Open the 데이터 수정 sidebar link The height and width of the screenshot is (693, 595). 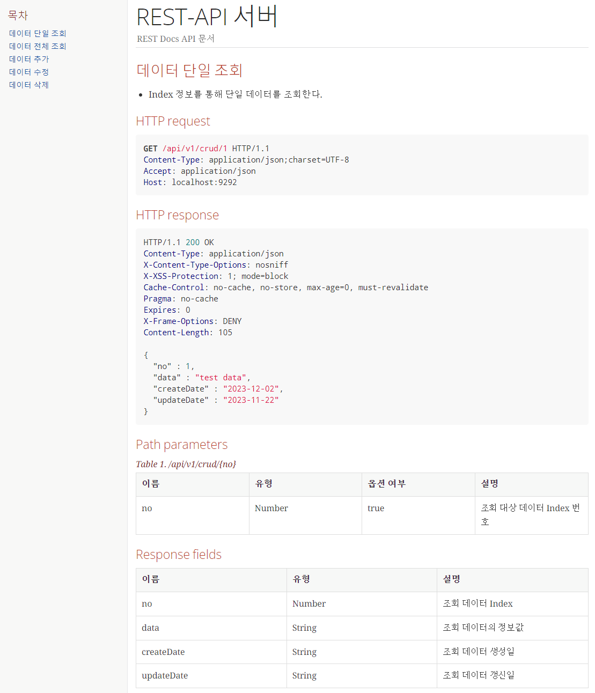pos(29,72)
